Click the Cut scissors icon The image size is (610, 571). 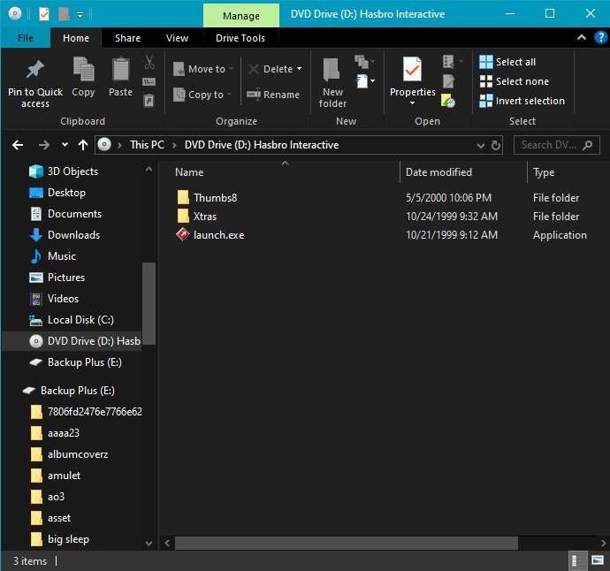(149, 62)
